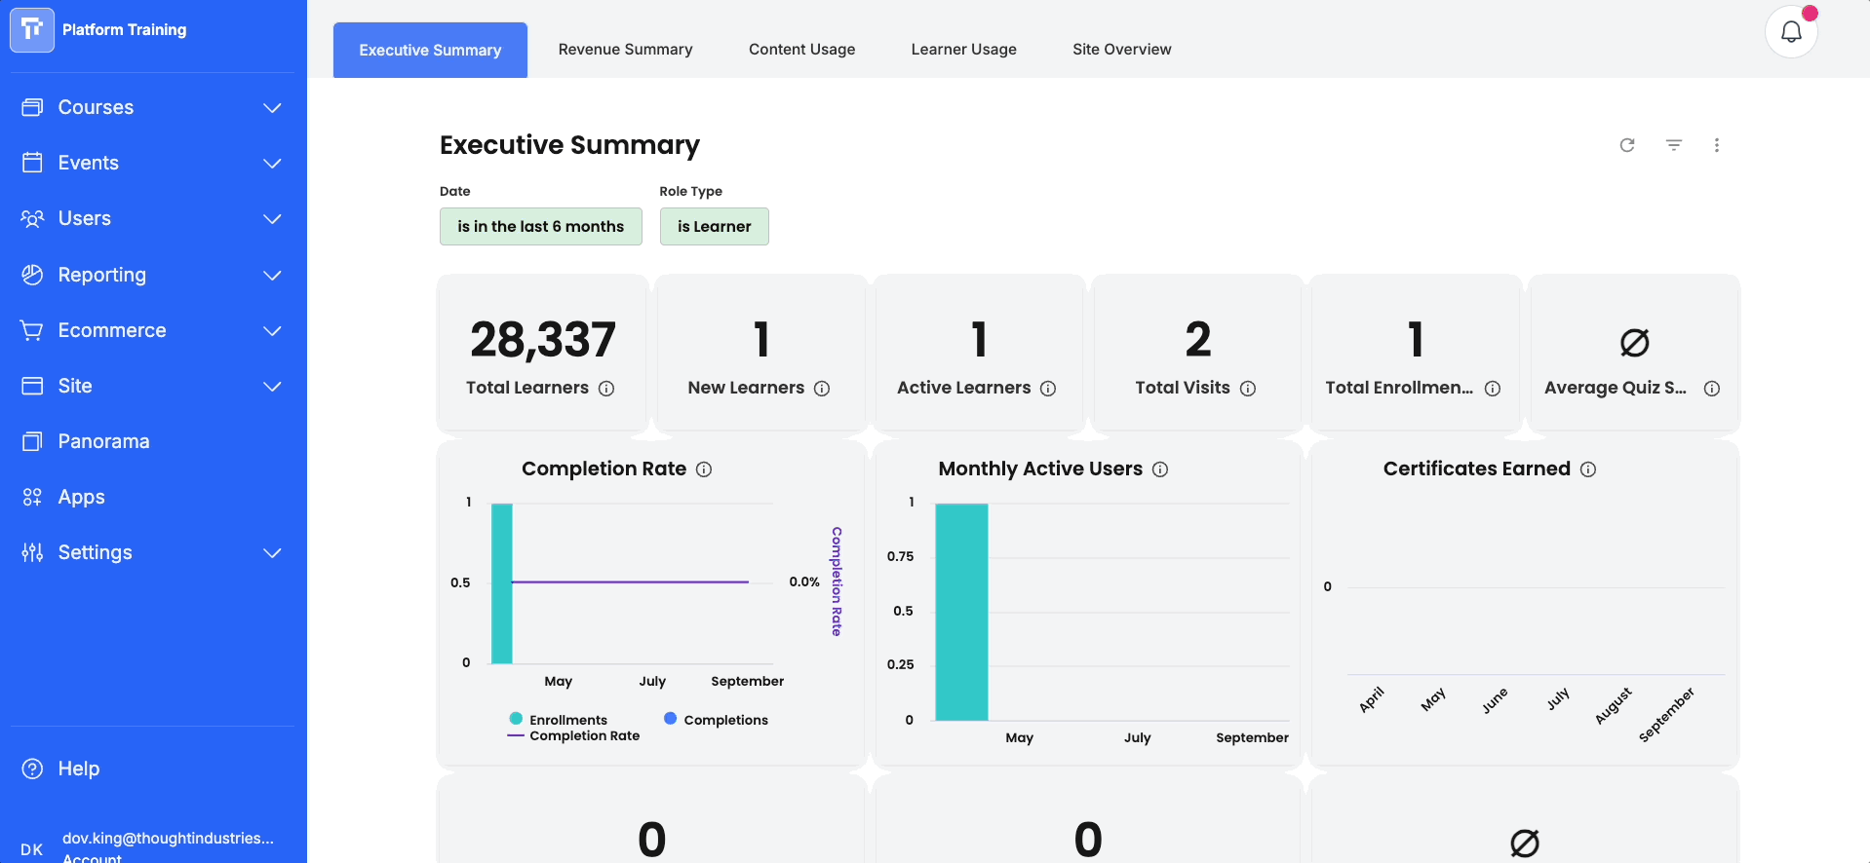The width and height of the screenshot is (1870, 863).
Task: Toggle the Completion Rate legend line
Action: tap(573, 736)
